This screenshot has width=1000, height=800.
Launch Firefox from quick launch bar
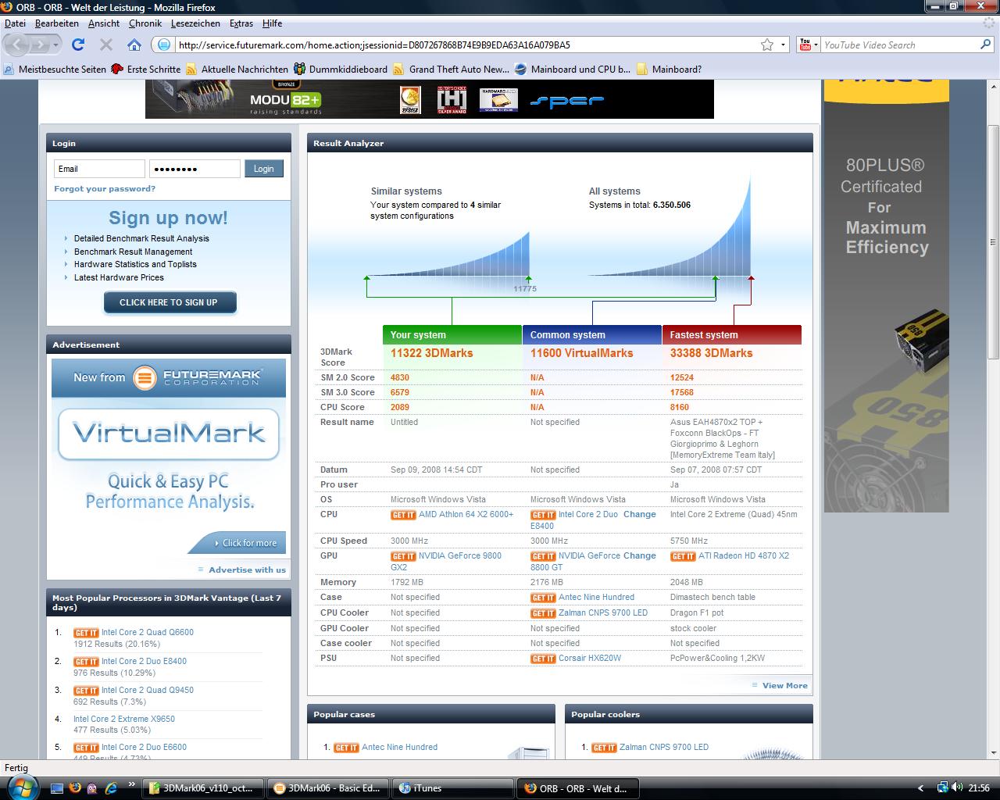pyautogui.click(x=76, y=787)
